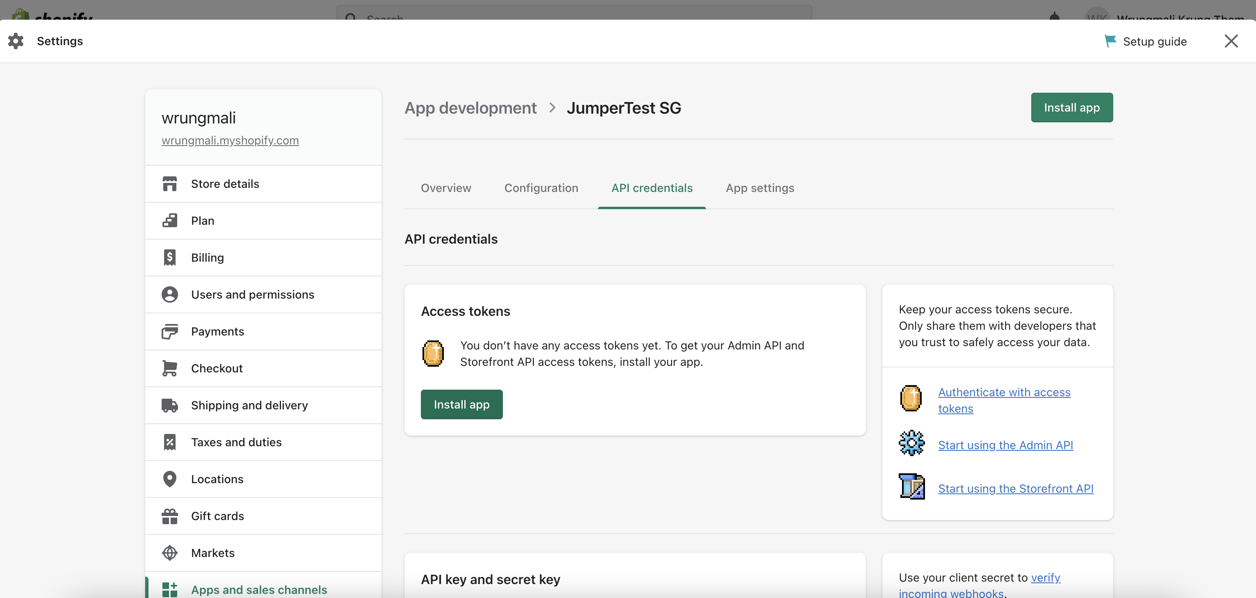Click the Users and permissions person icon
This screenshot has width=1256, height=598.
point(170,294)
